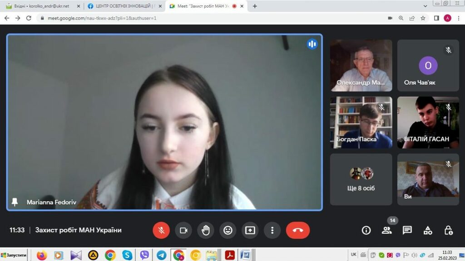Show the participants list panel
This screenshot has width=465, height=261.
[x=386, y=230]
